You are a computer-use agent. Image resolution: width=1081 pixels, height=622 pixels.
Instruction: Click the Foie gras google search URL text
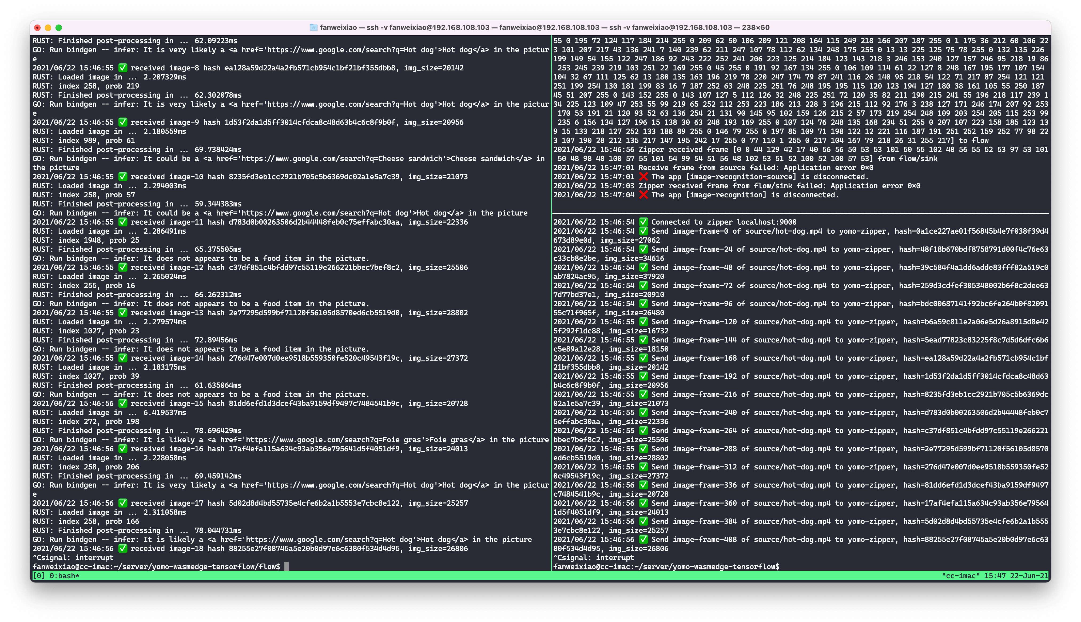tap(335, 440)
